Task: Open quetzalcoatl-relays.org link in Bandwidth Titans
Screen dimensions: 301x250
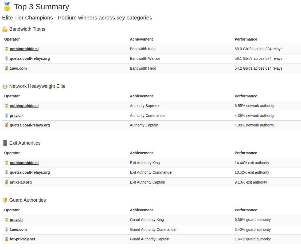Action: click(x=30, y=58)
